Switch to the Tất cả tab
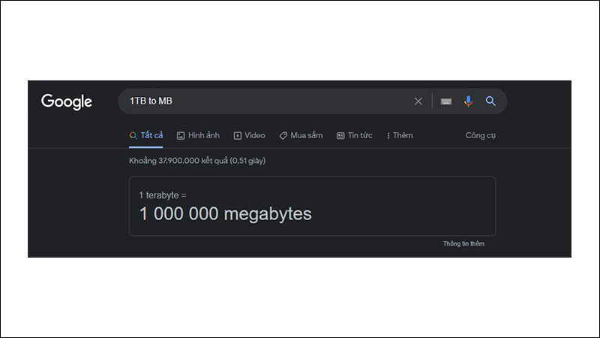 click(151, 136)
